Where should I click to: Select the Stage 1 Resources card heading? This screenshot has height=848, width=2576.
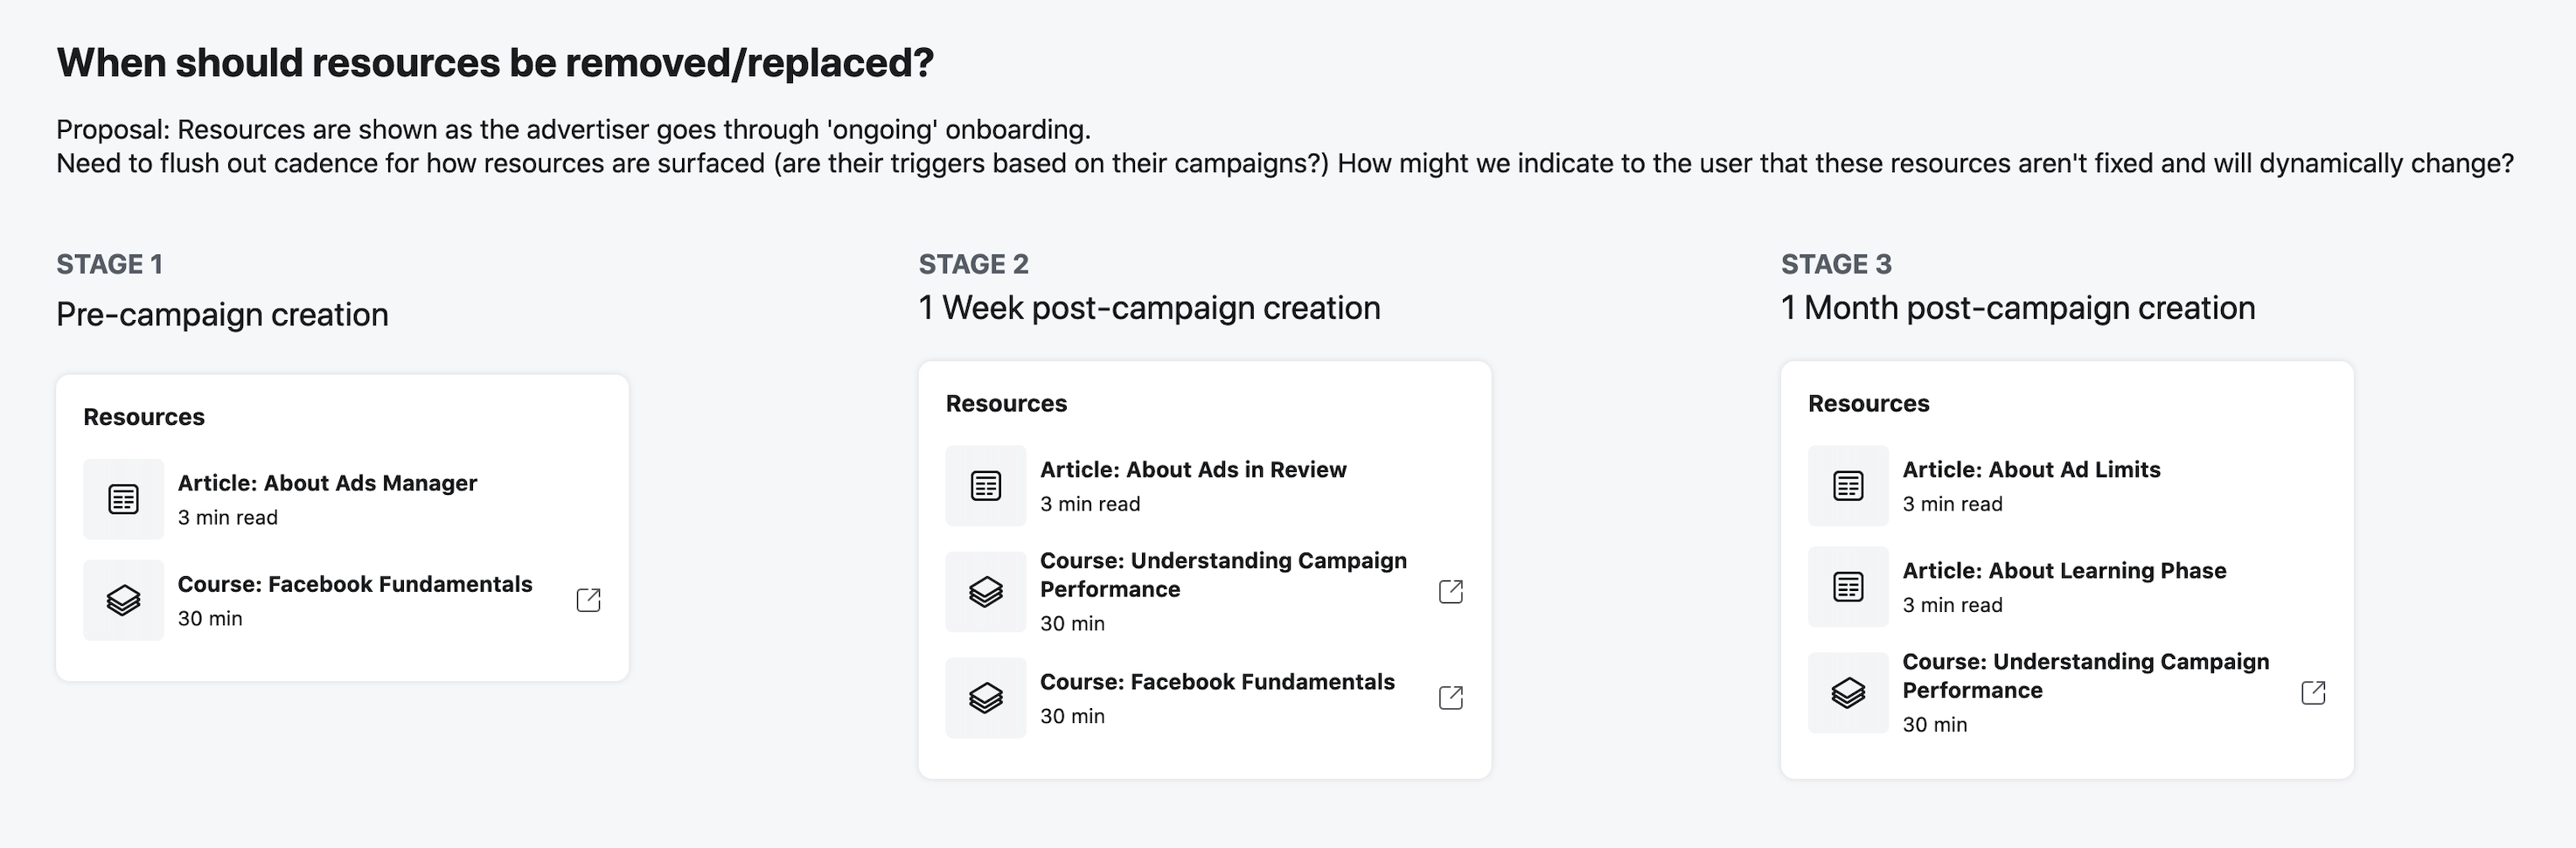click(144, 417)
